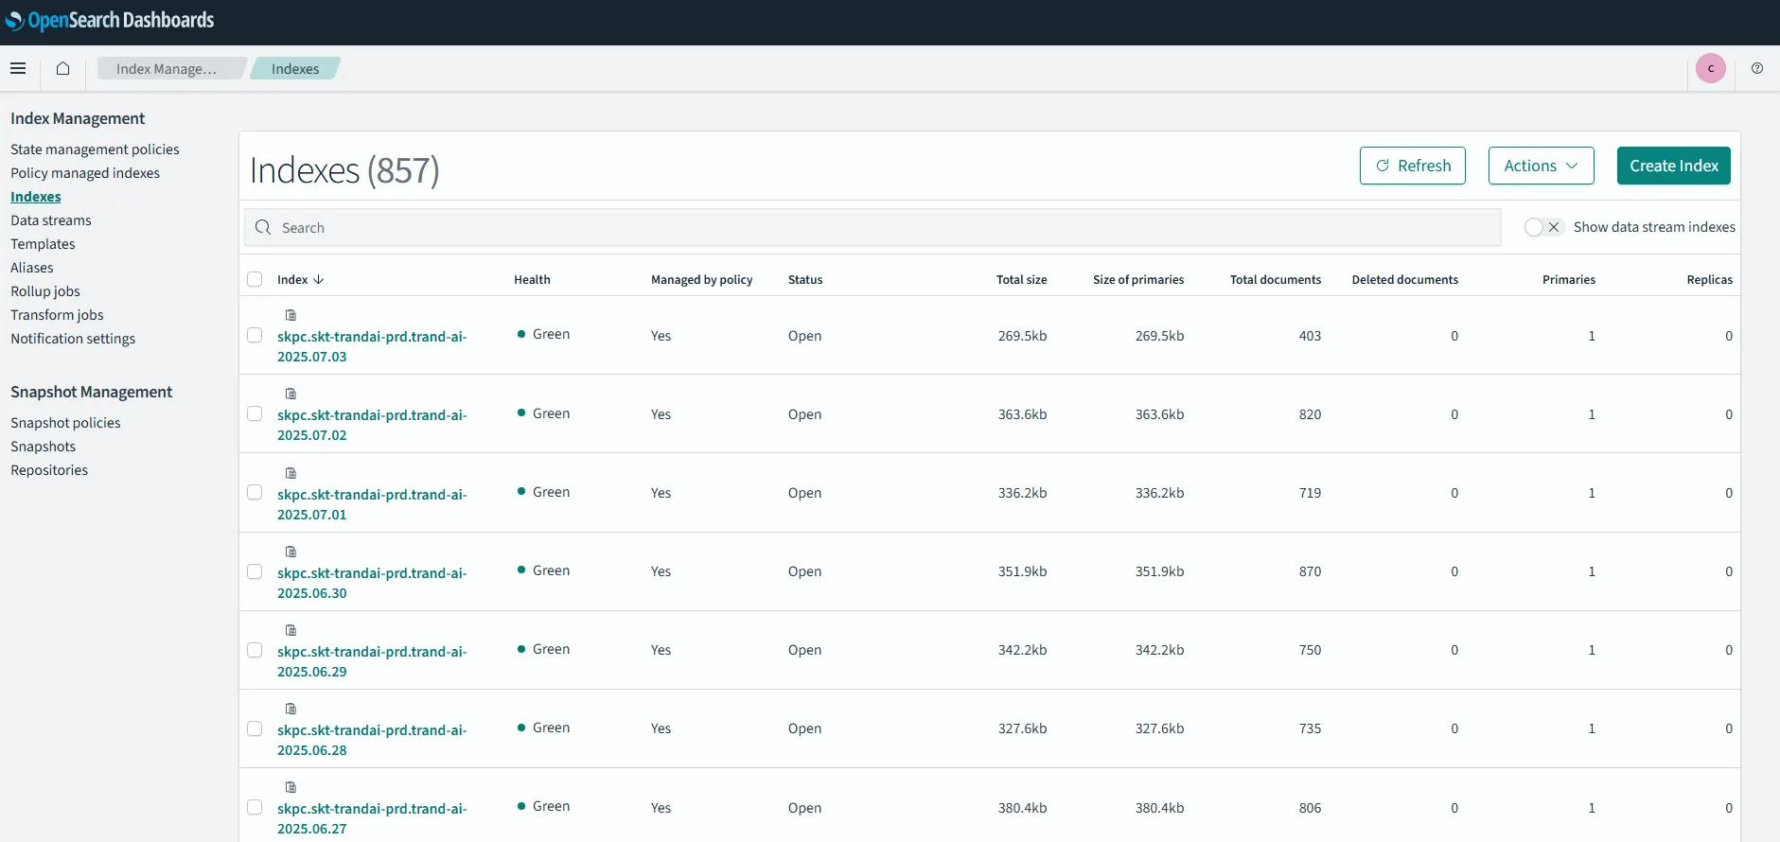
Task: Open Aliases page
Action: (32, 268)
